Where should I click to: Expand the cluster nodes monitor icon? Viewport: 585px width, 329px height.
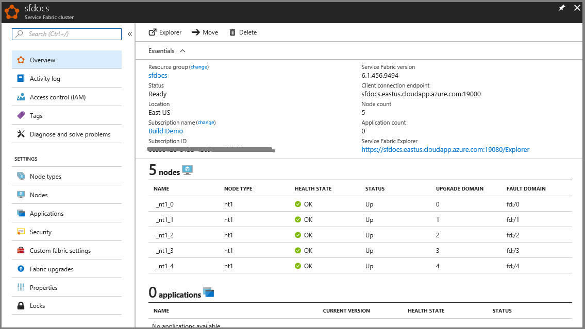coord(187,169)
